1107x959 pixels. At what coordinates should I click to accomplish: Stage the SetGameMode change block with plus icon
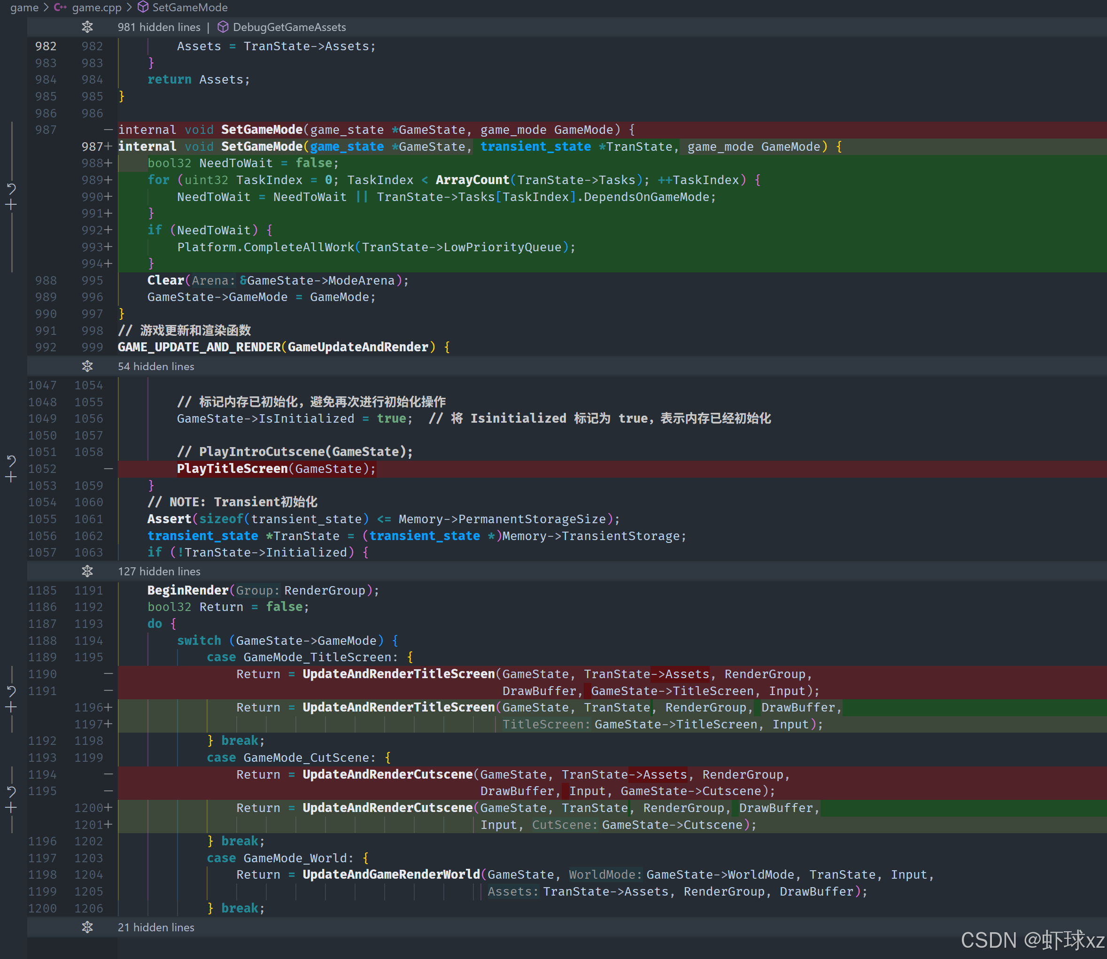(x=11, y=204)
